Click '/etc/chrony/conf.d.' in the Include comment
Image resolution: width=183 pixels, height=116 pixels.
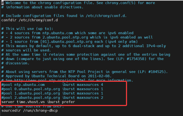pos(106,16)
